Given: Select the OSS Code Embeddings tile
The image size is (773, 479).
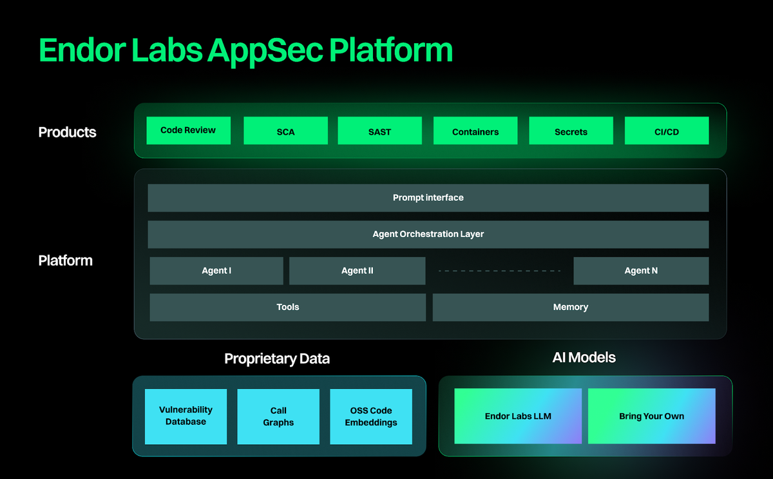Looking at the screenshot, I should tap(371, 416).
